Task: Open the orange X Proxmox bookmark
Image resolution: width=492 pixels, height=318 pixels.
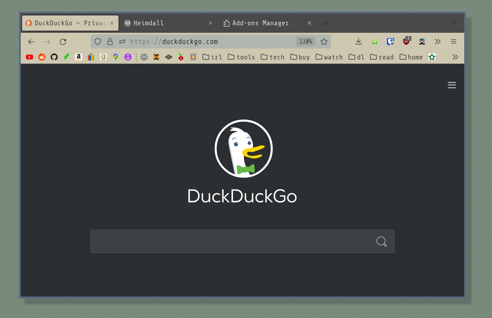Action: click(x=156, y=57)
